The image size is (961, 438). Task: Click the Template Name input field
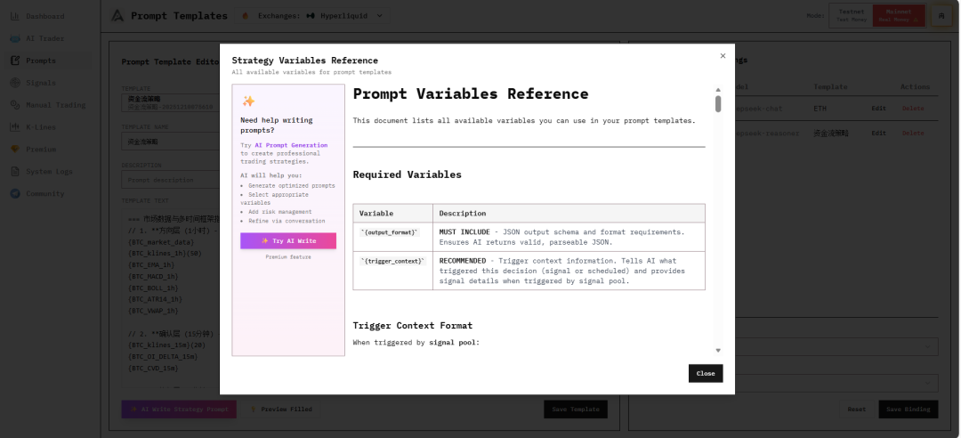pos(171,141)
